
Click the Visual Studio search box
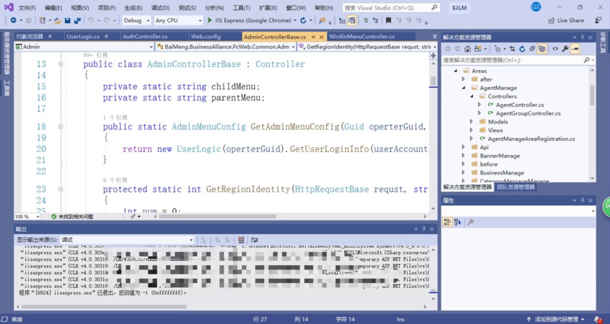(x=391, y=8)
